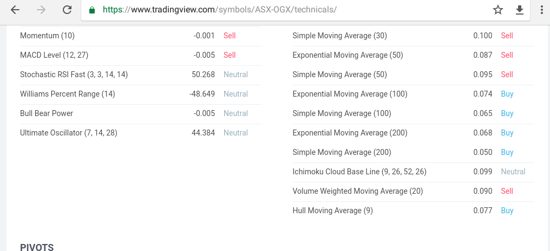Click the browser forward arrow
The image size is (550, 251).
[x=41, y=10]
